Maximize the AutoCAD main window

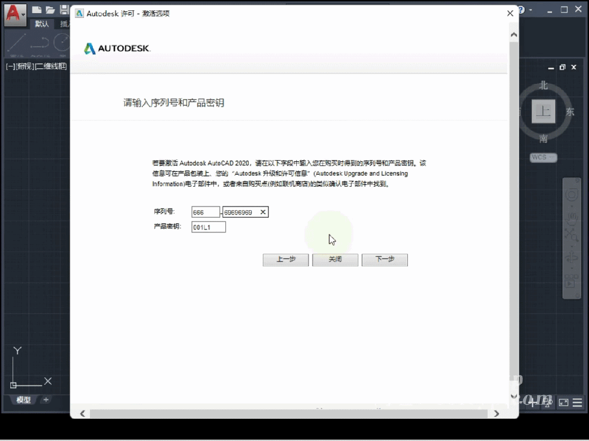564,10
